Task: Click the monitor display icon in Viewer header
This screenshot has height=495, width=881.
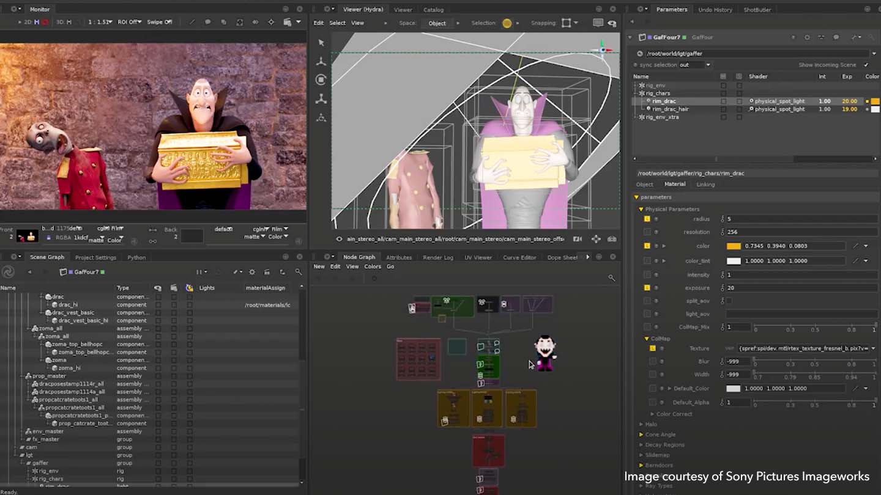Action: (598, 23)
